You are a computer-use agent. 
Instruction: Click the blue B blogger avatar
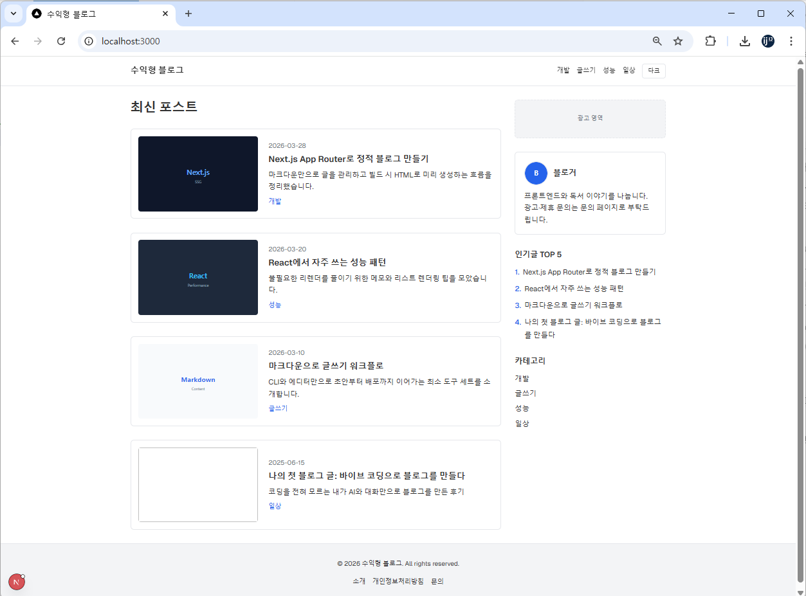tap(536, 173)
